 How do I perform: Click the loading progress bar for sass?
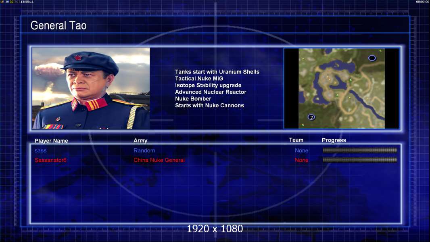coord(360,150)
